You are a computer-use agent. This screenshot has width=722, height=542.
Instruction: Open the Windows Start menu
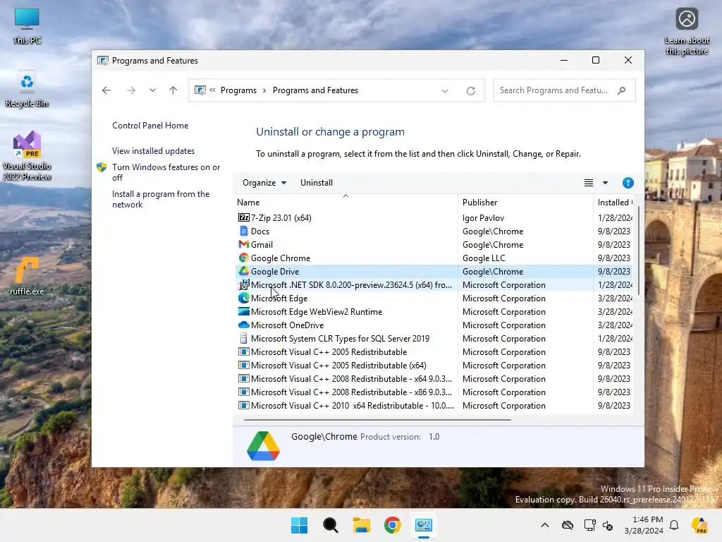click(299, 525)
